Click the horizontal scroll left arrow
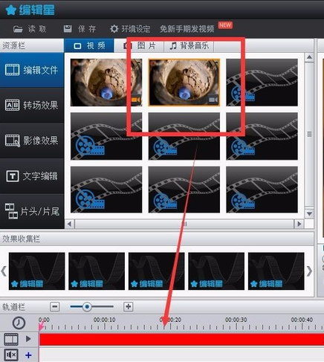This screenshot has width=324, height=362. click(x=70, y=224)
